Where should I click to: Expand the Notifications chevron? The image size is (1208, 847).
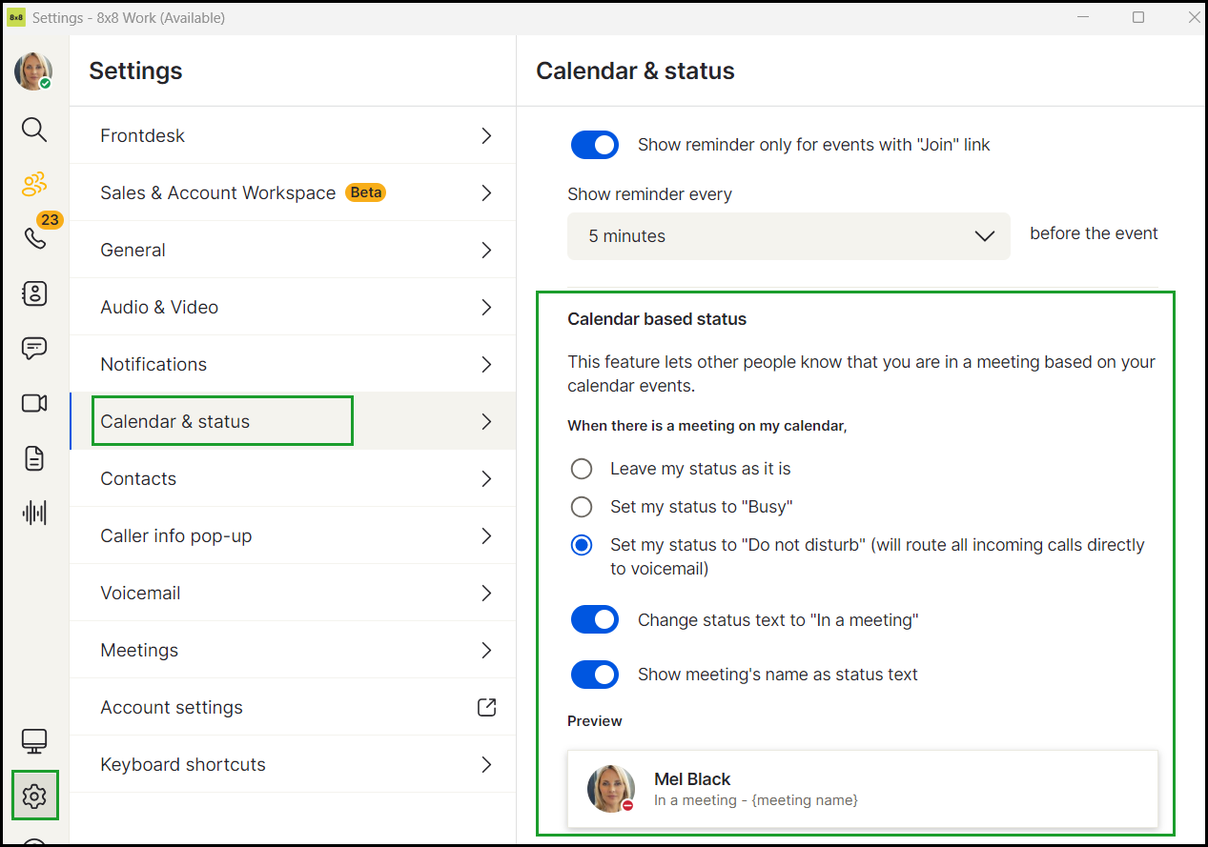[x=486, y=364]
